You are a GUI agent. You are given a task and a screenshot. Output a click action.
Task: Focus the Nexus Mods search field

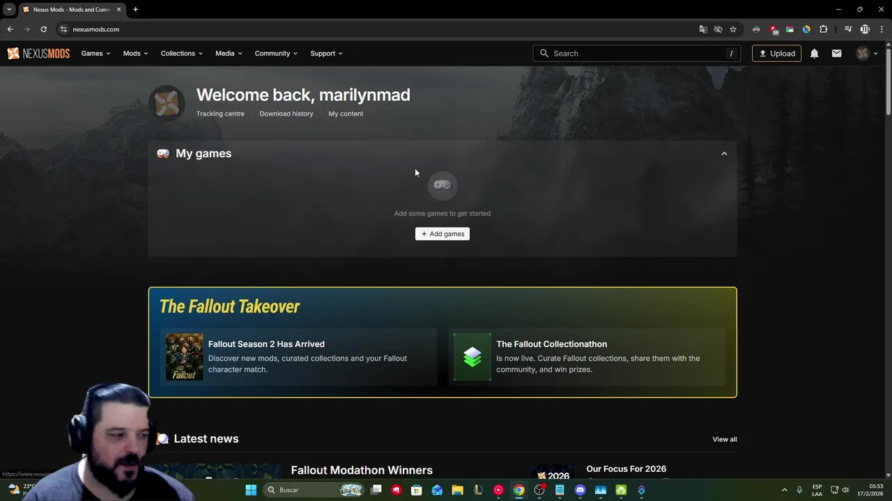pyautogui.click(x=637, y=54)
